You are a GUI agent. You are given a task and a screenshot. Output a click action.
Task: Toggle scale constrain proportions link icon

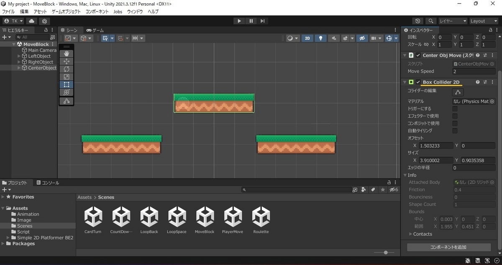coord(426,44)
